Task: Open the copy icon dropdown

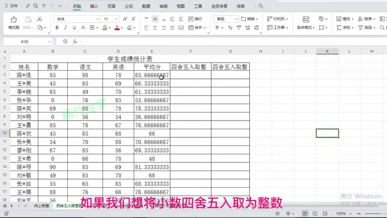Action: pos(45,28)
